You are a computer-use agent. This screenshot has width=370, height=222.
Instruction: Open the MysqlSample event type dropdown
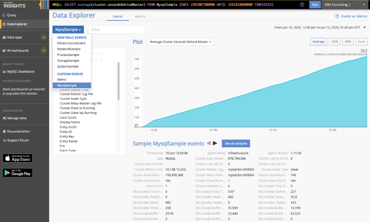[x=68, y=30]
